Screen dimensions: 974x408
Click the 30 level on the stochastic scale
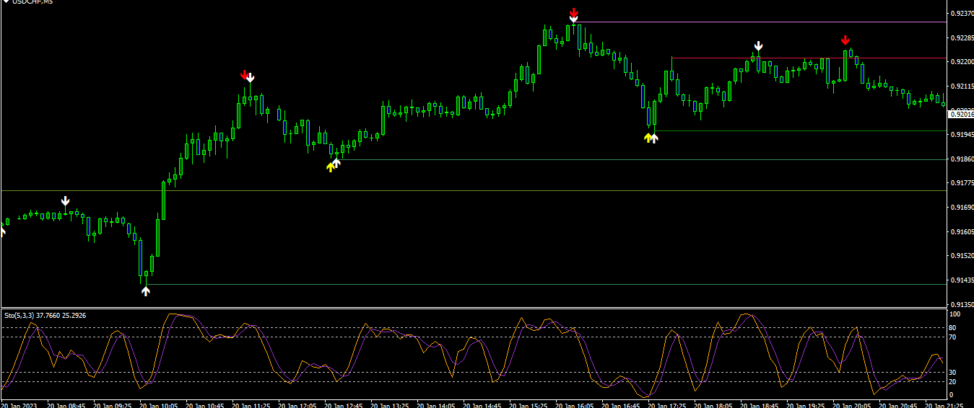(953, 372)
